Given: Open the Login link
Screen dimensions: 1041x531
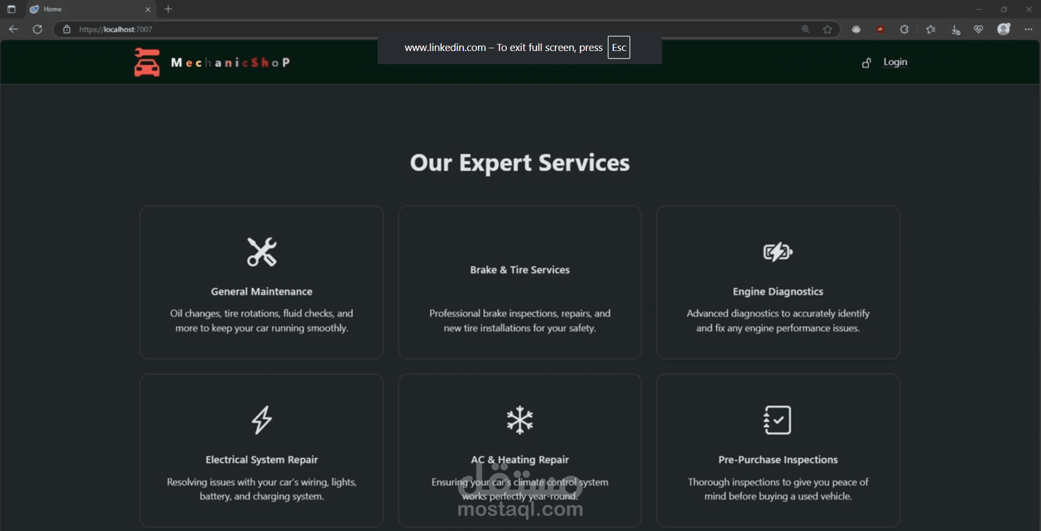Looking at the screenshot, I should tap(895, 62).
